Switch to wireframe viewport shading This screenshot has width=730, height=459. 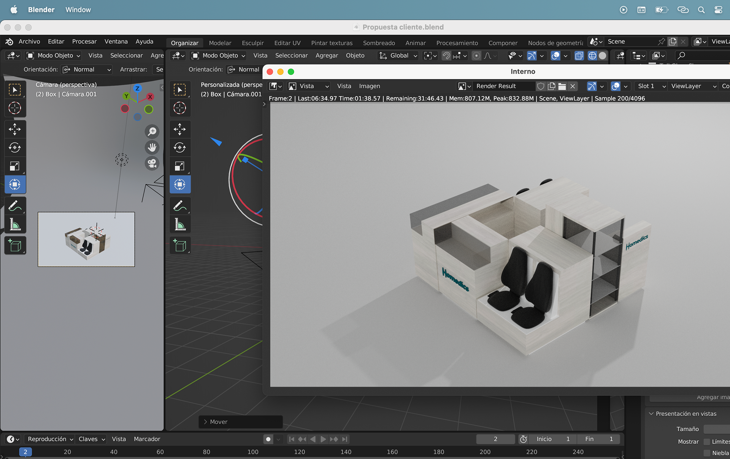[592, 56]
